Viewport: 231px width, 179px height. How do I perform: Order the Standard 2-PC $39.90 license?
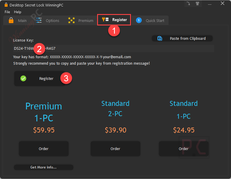(115, 149)
